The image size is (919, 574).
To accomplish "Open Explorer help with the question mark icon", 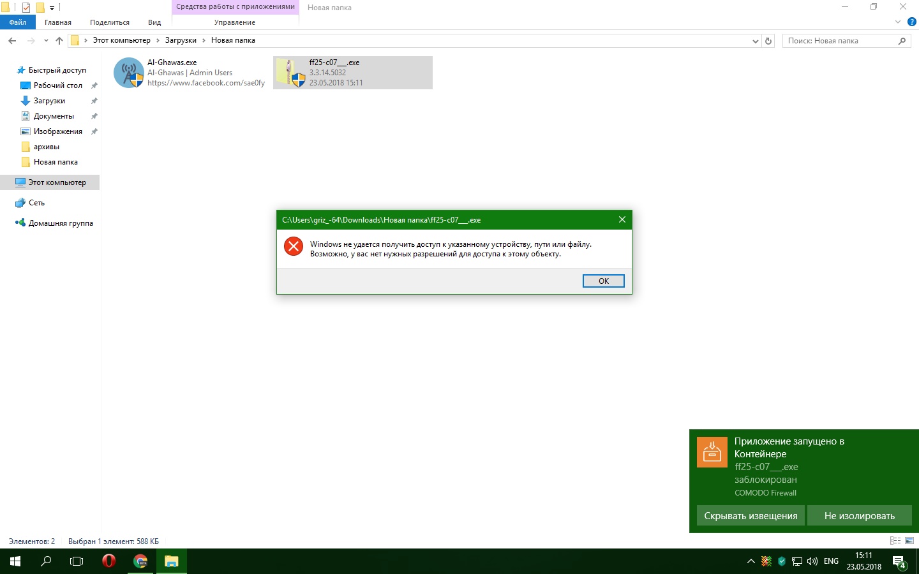I will point(911,22).
